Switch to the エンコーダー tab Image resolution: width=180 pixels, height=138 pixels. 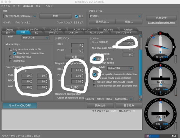point(31,29)
